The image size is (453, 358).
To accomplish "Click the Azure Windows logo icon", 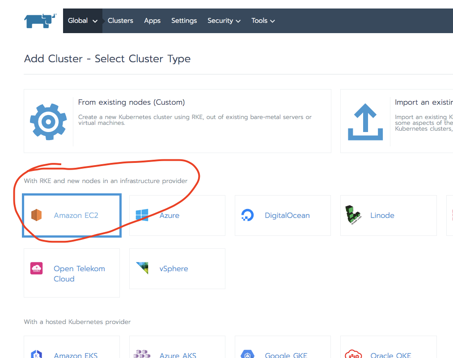I will [x=142, y=215].
